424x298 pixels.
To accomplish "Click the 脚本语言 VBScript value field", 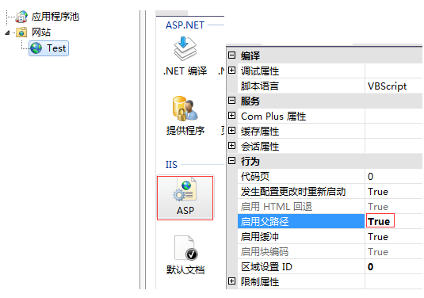I will (393, 86).
